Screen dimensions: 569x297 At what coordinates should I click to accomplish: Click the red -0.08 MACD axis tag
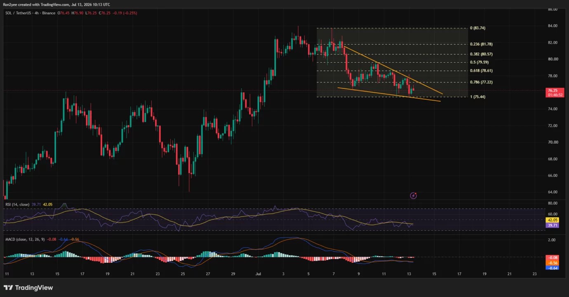click(x=553, y=257)
